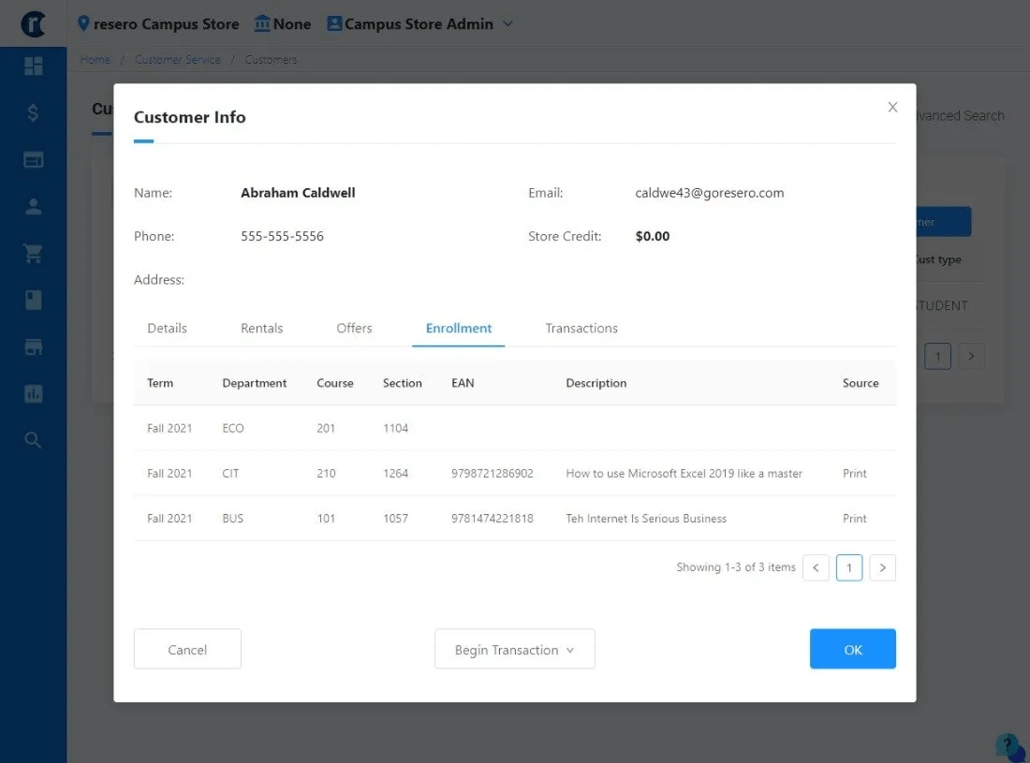Click the Section column header
Viewport: 1030px width, 763px height.
pos(402,383)
